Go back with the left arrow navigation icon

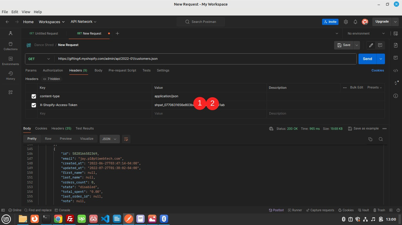click(x=7, y=22)
